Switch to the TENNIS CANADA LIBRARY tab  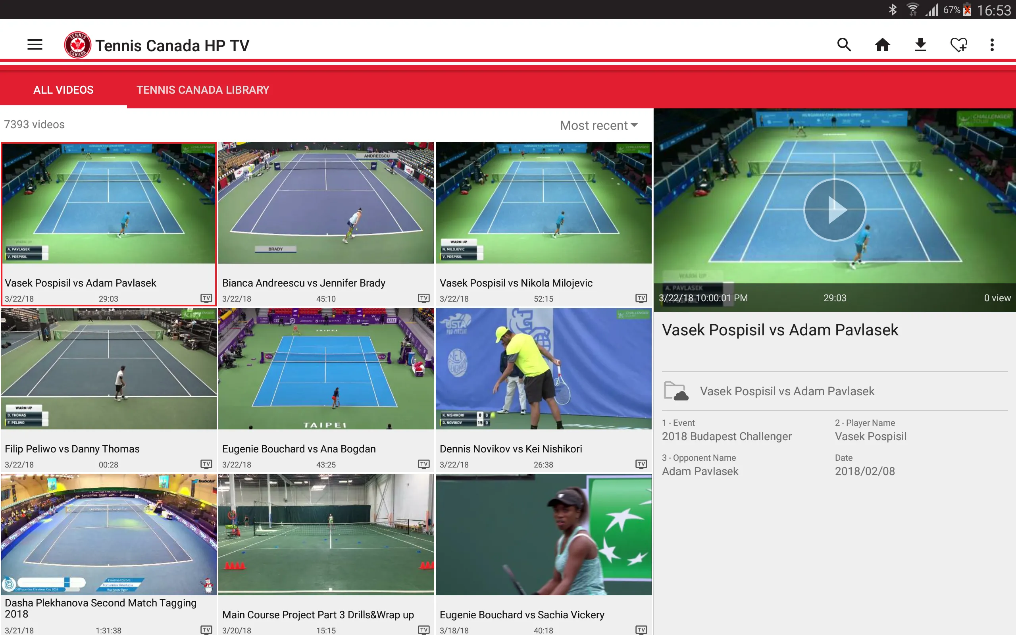[203, 90]
